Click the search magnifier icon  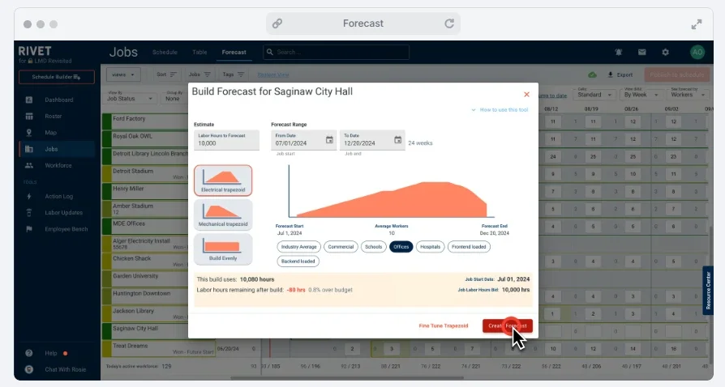pos(269,52)
